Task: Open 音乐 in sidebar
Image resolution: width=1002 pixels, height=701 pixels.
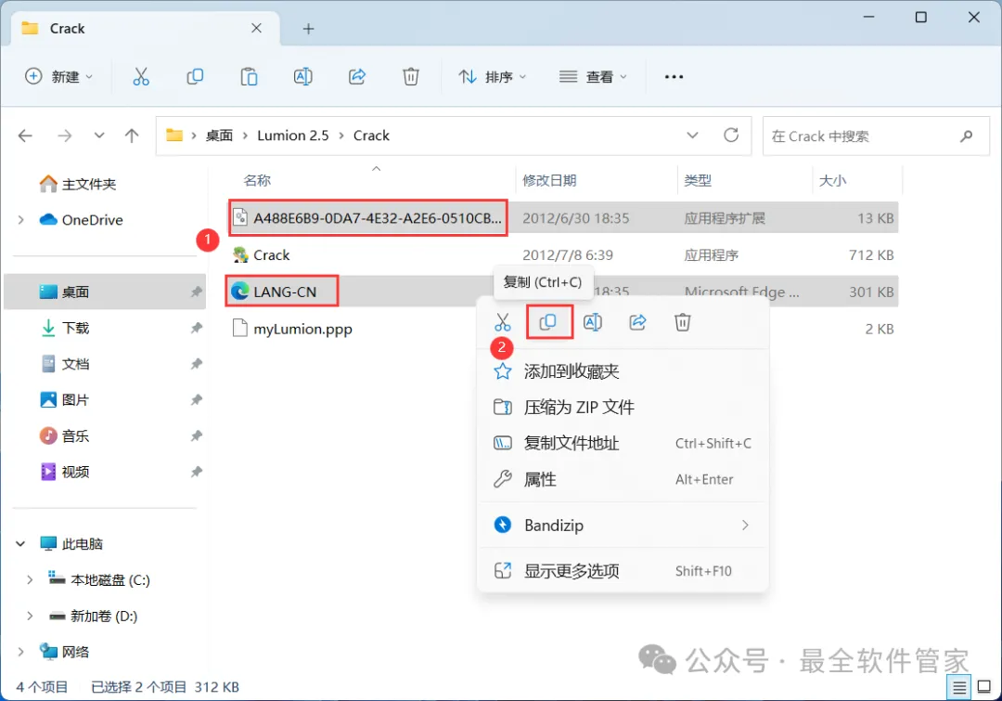Action: (65, 436)
